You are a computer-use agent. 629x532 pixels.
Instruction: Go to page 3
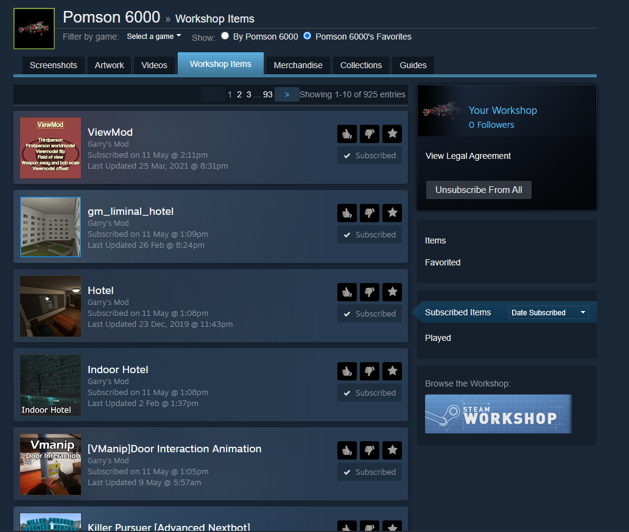click(x=248, y=94)
